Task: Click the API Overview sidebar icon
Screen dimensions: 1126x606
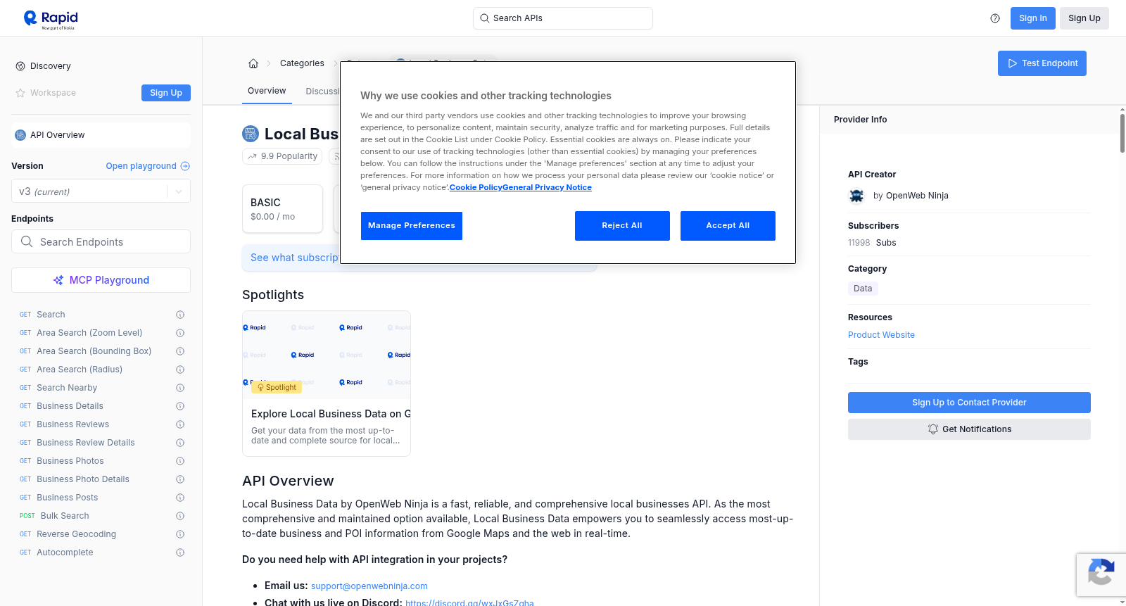Action: click(x=20, y=135)
